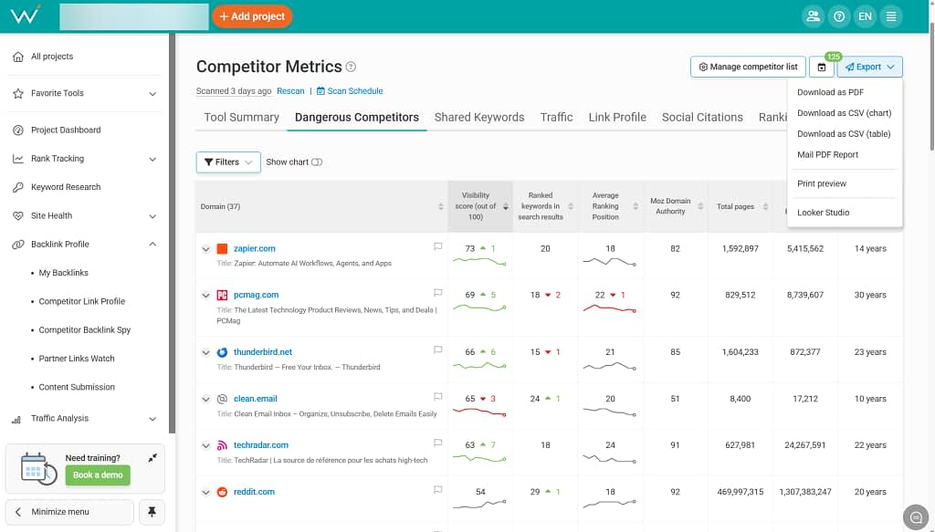Open the Scan Schedule link

(350, 91)
